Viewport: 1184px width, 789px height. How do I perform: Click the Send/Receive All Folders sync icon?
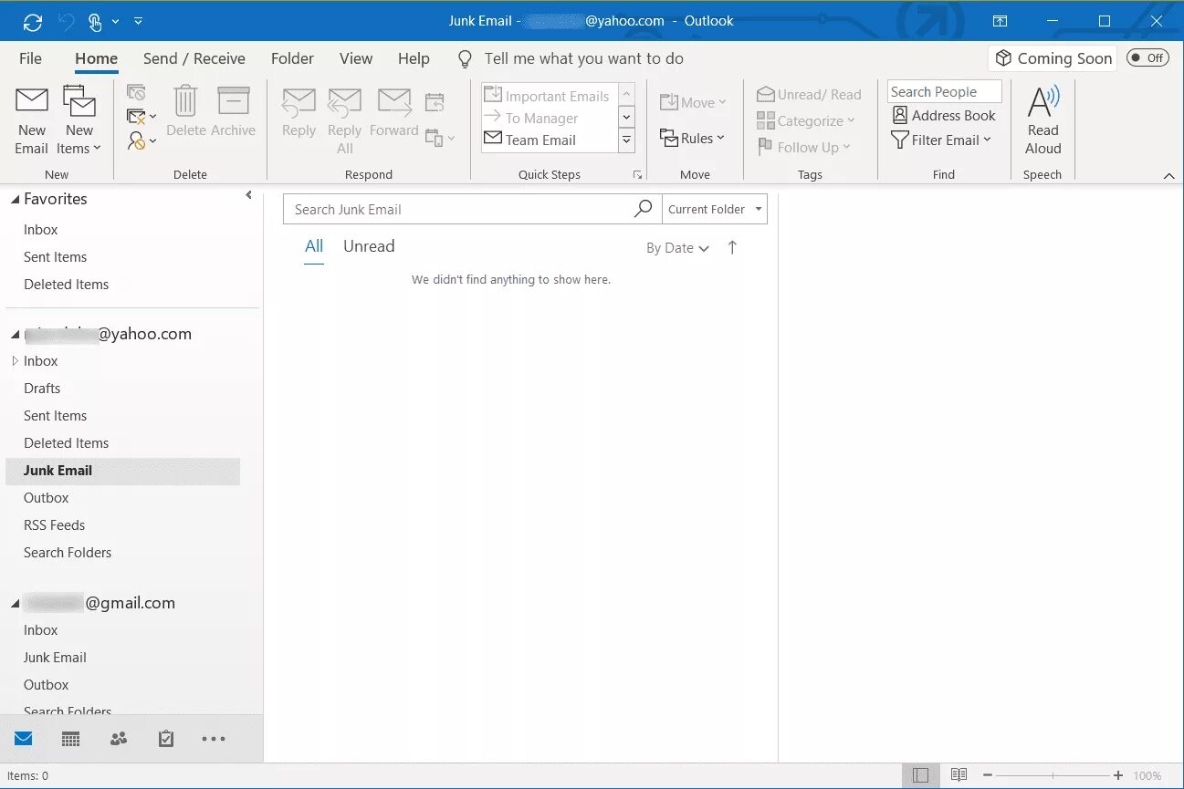click(32, 21)
